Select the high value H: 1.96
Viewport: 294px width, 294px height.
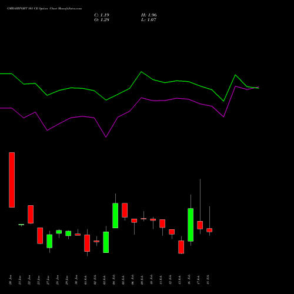tap(149, 15)
